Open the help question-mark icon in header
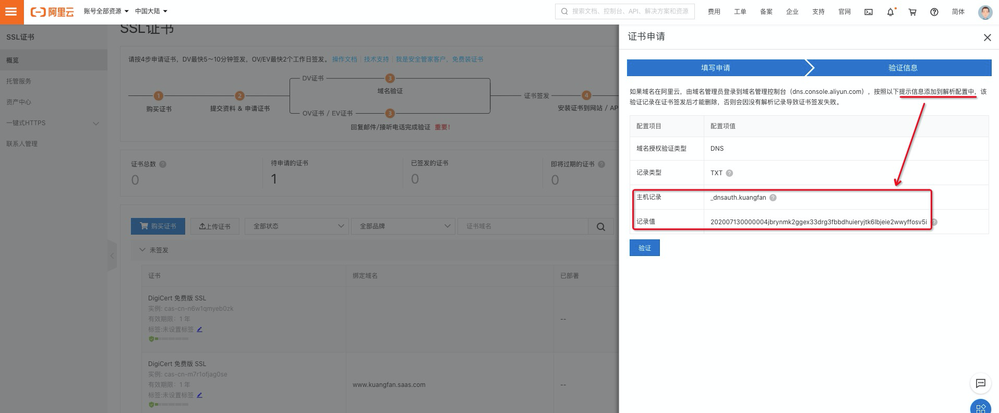This screenshot has height=413, width=999. (934, 12)
